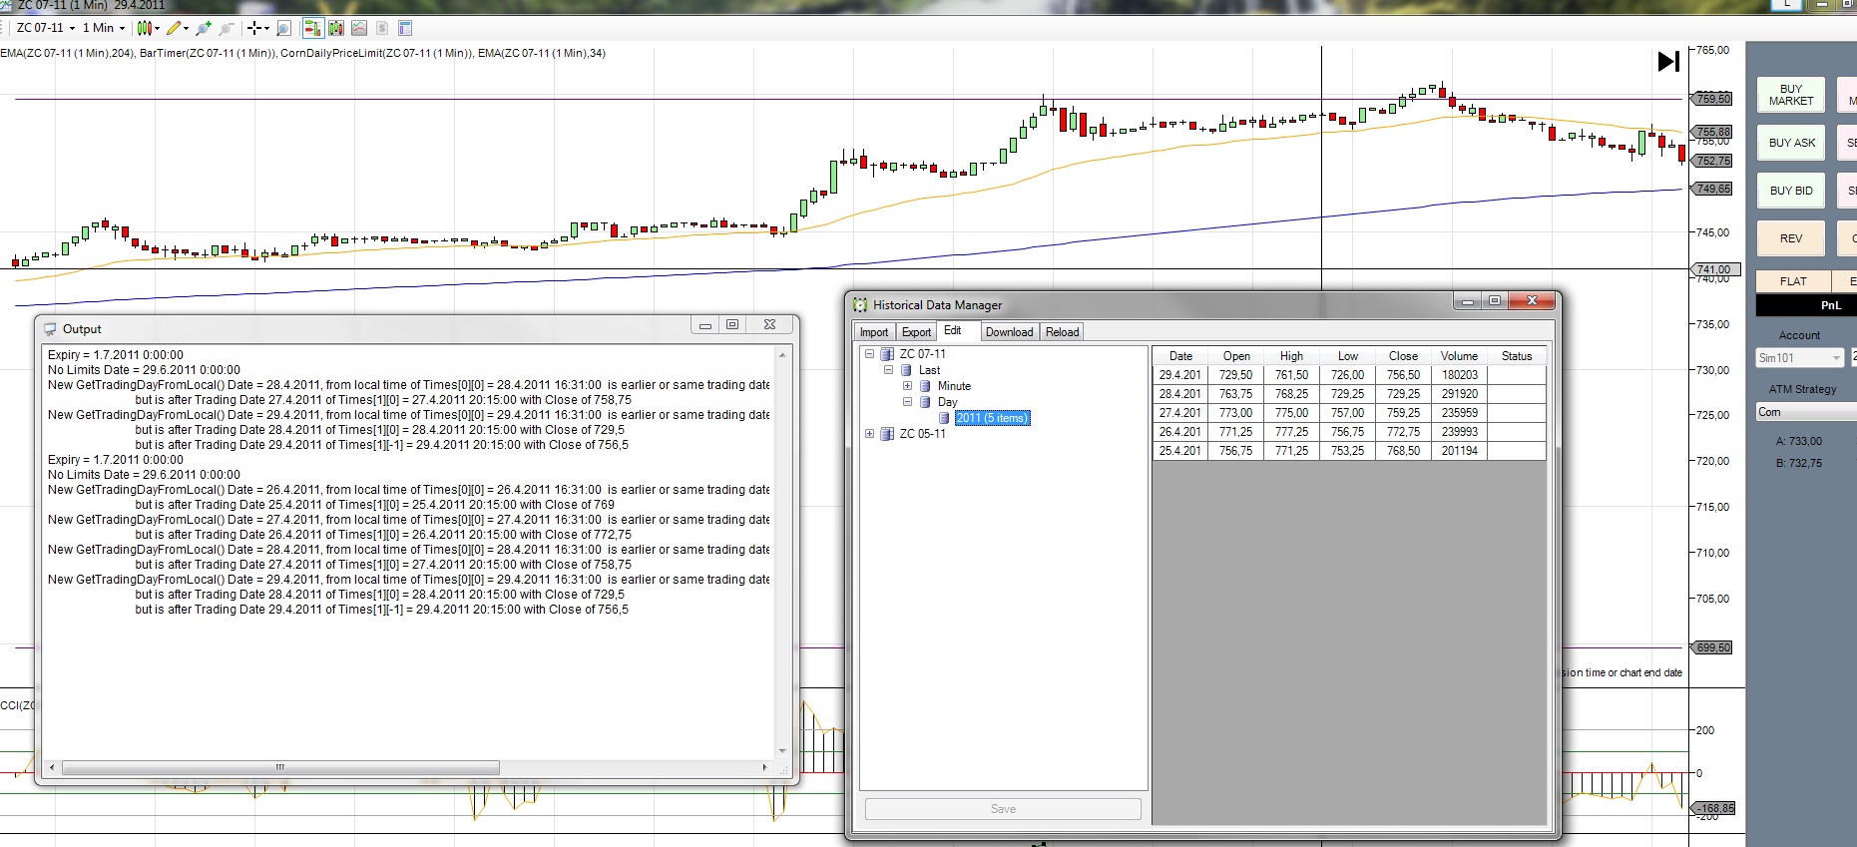Maximize the Output window

pyautogui.click(x=732, y=325)
